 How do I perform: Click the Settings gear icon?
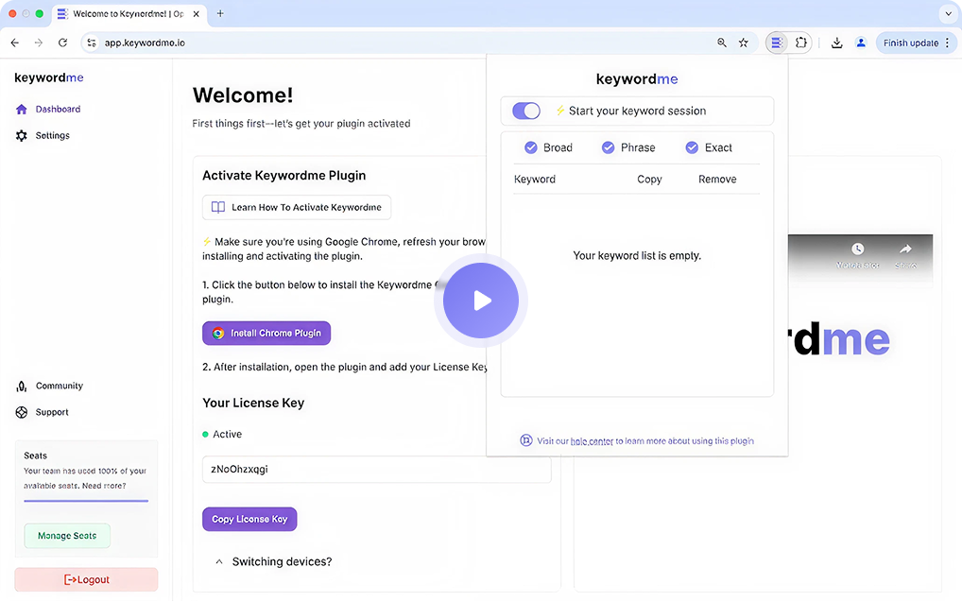22,136
